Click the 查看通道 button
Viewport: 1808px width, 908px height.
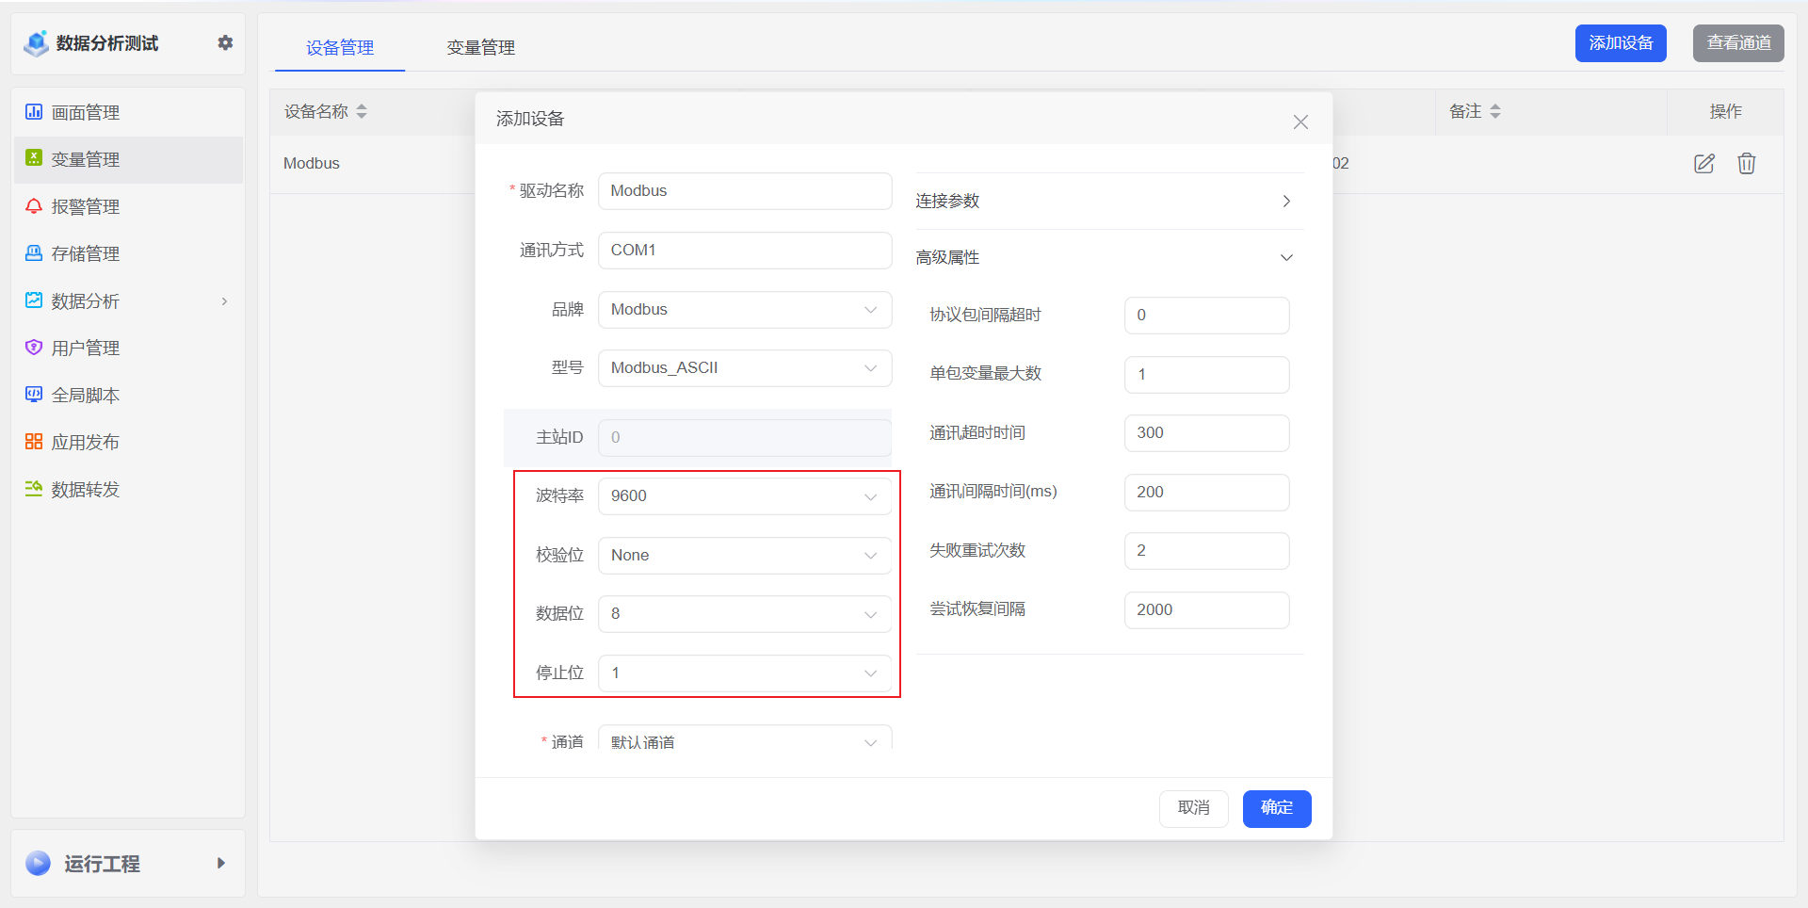(1737, 42)
